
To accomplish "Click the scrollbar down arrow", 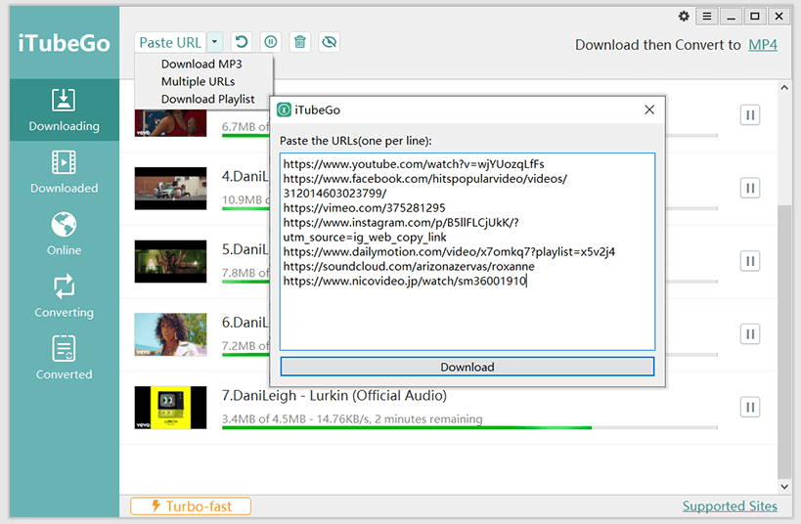I will click(784, 487).
